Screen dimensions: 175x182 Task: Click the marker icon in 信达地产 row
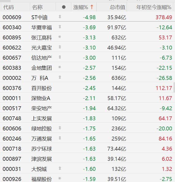point(60,57)
